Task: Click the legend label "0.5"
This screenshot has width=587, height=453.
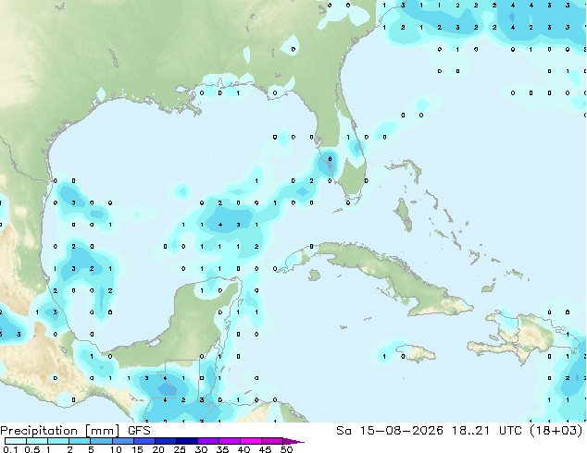Action: pos(32,449)
